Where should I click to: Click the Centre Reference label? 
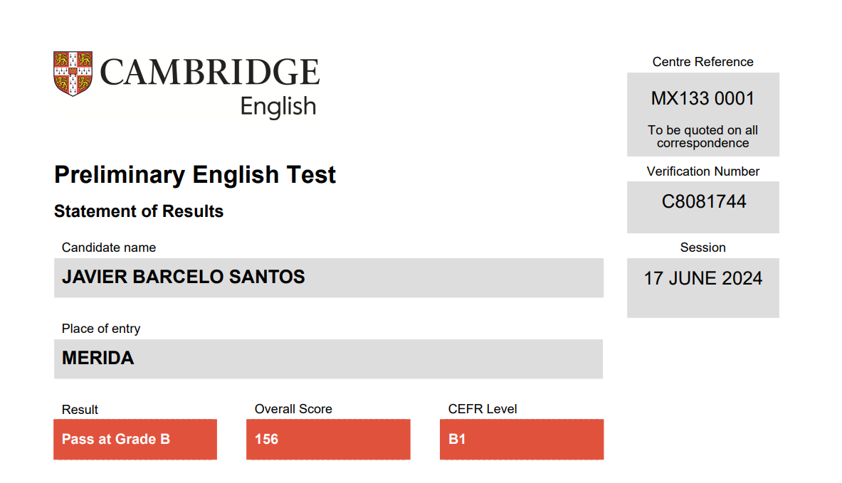703,63
